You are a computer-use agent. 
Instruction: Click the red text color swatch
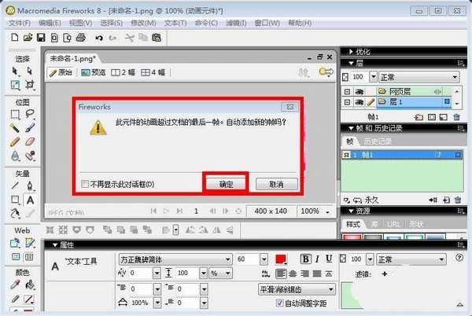281,259
